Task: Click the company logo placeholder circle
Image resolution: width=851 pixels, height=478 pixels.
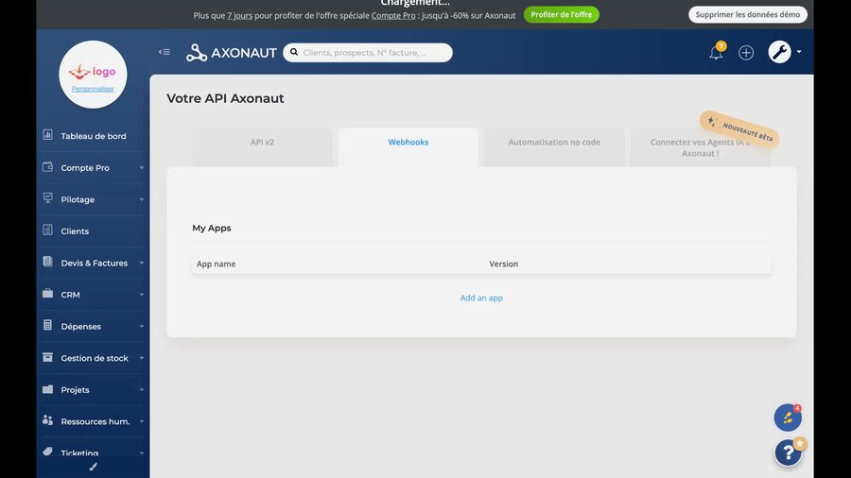Action: click(x=93, y=75)
